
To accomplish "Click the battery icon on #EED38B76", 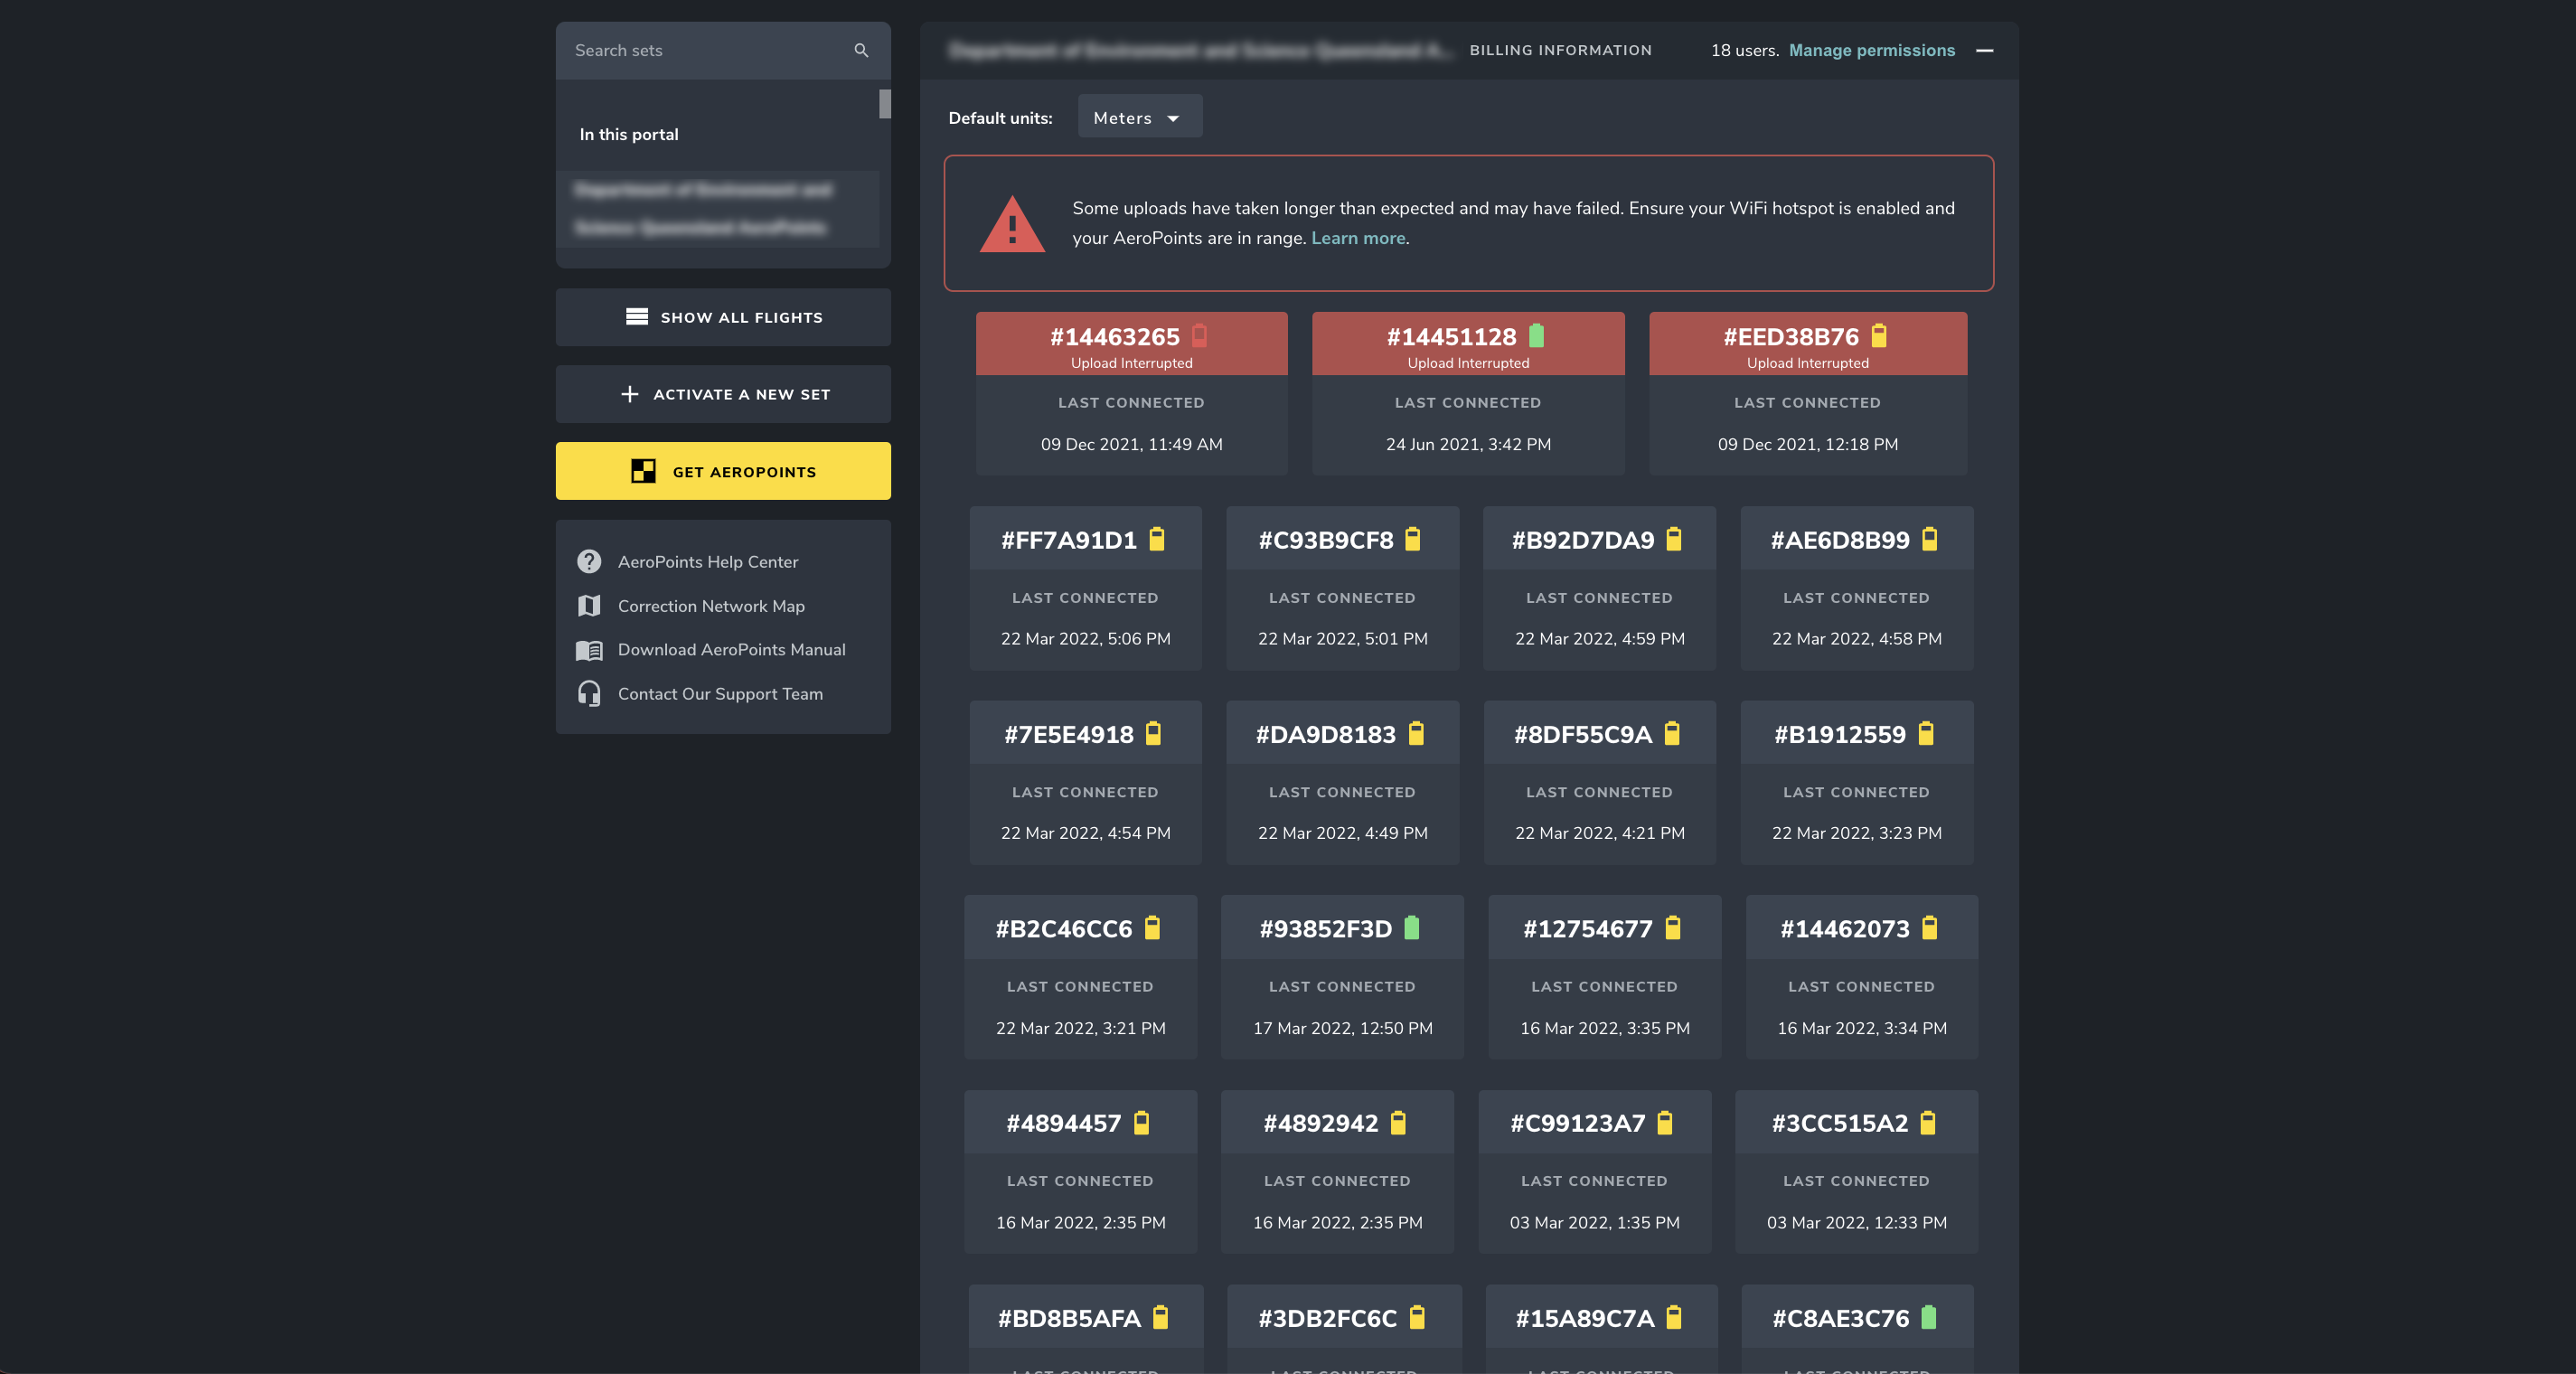I will click(x=1879, y=336).
